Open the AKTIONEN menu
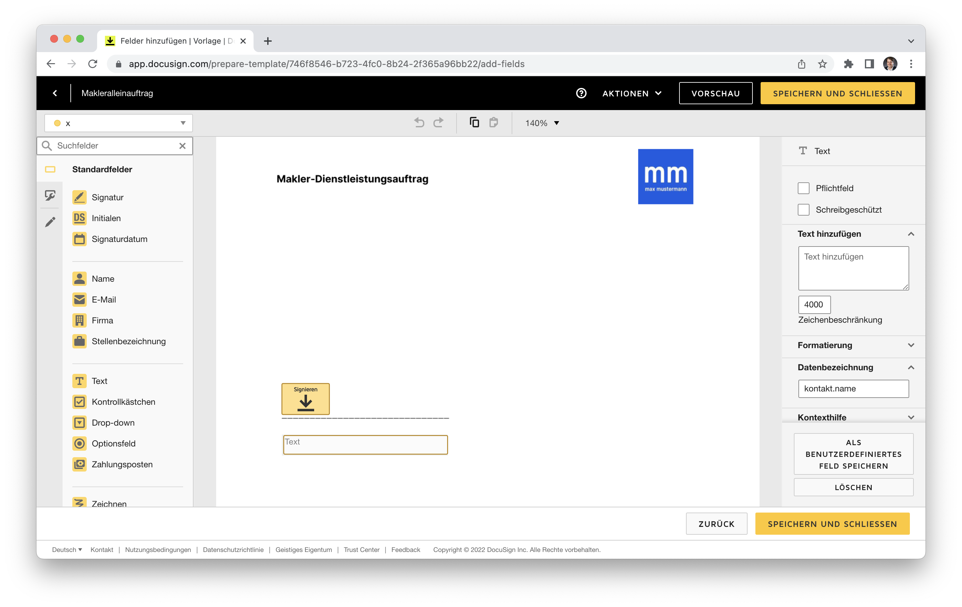962x607 pixels. (632, 93)
